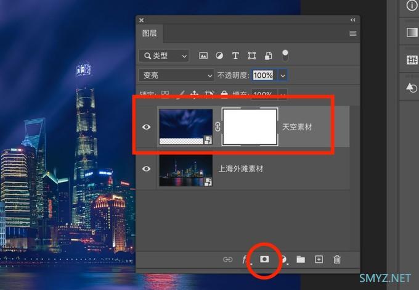Open the Layers panel hamburger menu
419x290 pixels.
click(353, 33)
